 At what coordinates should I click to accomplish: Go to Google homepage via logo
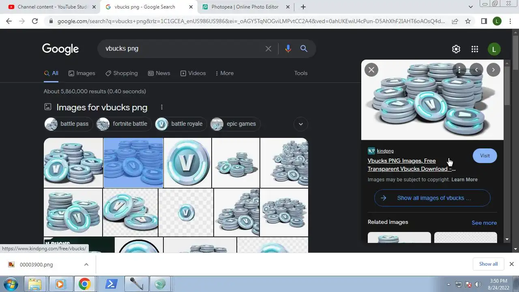[x=60, y=49]
